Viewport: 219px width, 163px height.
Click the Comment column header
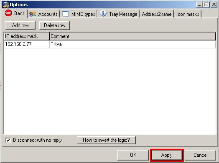[x=132, y=36]
